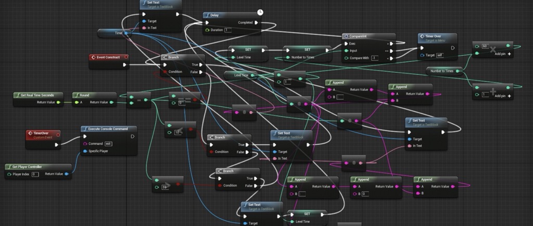Select the Round function node
Screen dimensions: 533x226
95,99
